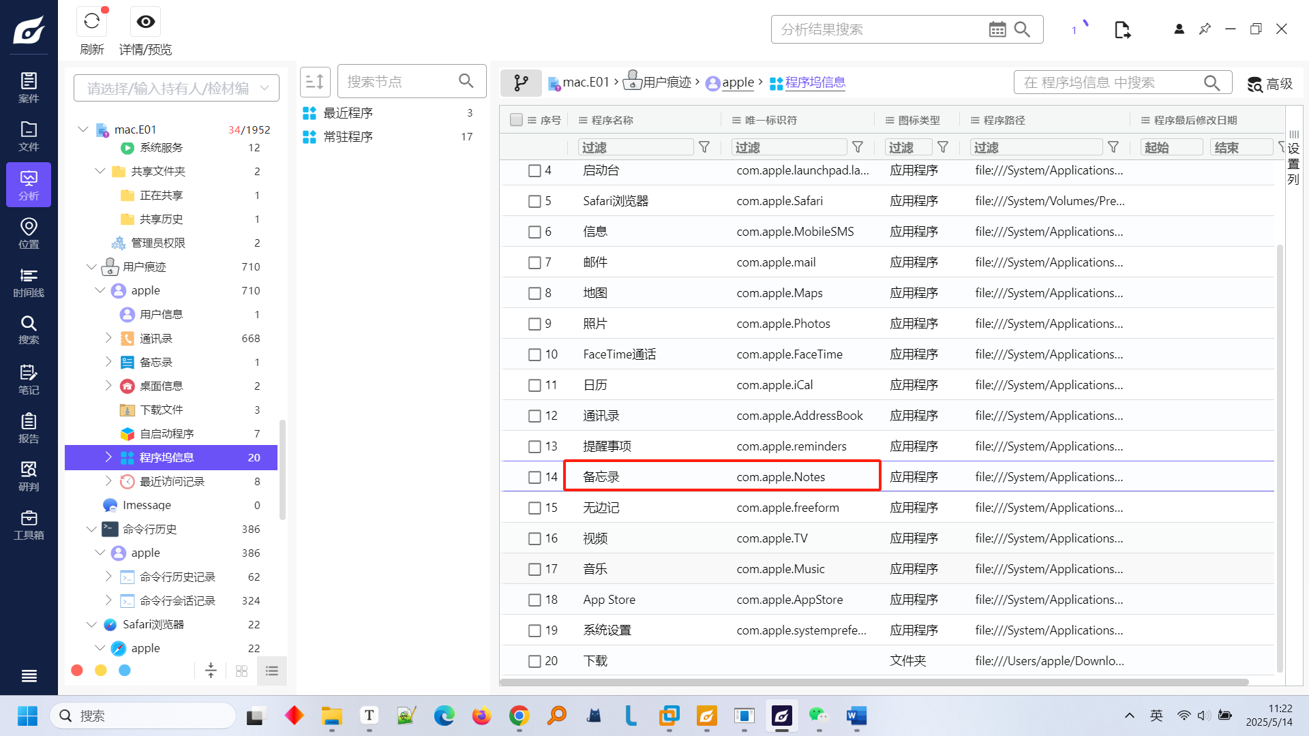This screenshot has width=1309, height=736.
Task: Open the 搜索 sidebar section
Action: point(29,330)
